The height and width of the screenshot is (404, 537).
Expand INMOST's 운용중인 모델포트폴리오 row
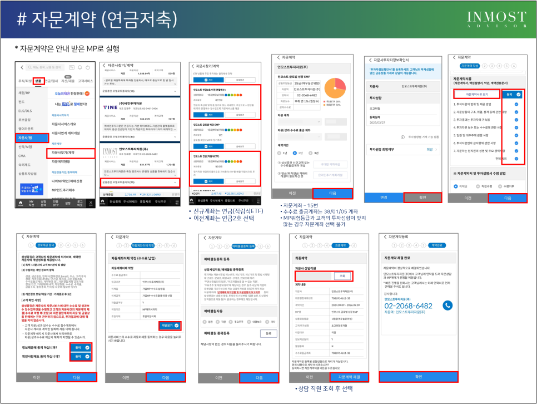point(140,182)
